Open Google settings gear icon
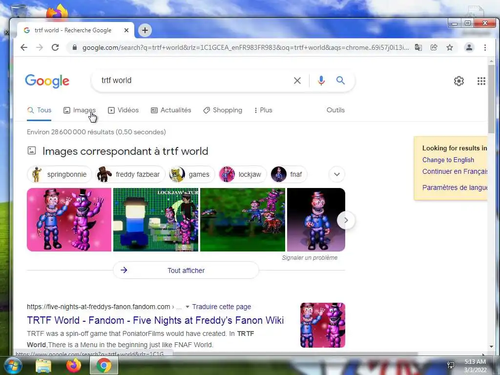The height and width of the screenshot is (375, 500). click(459, 81)
